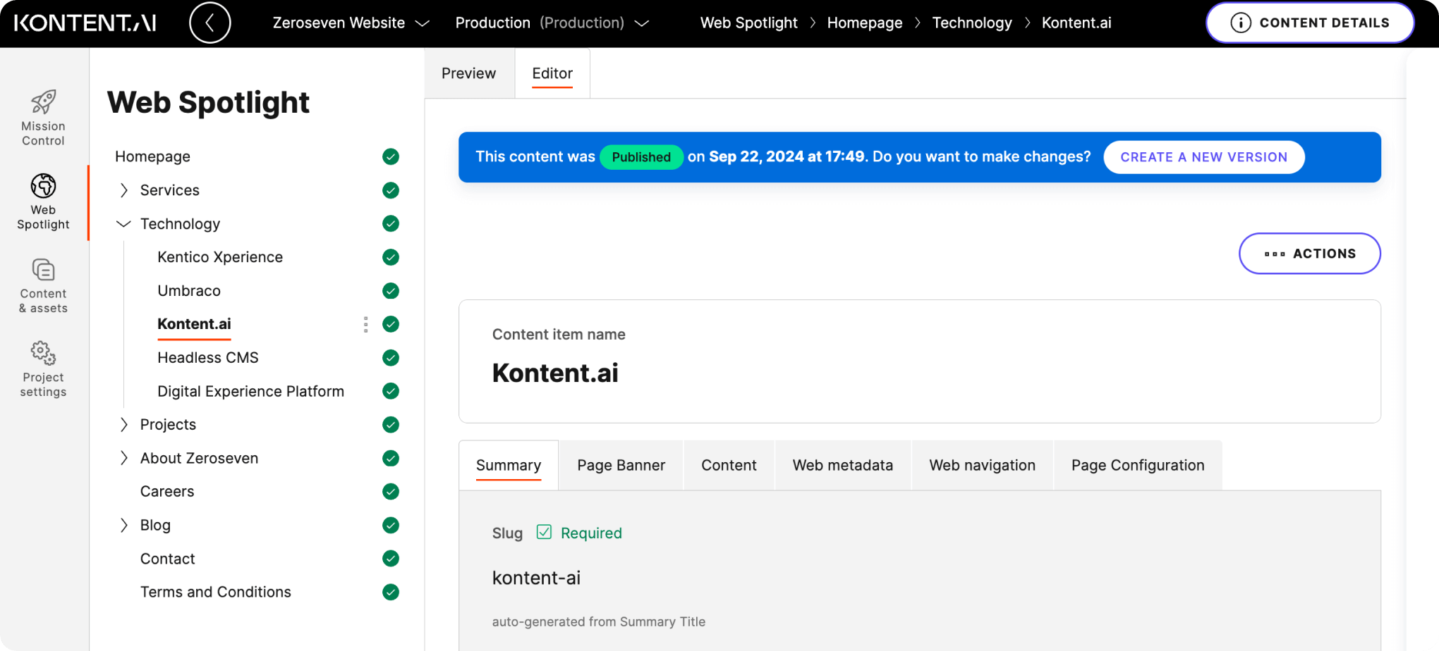The width and height of the screenshot is (1439, 651).
Task: Click the Content Details info button
Action: click(x=1309, y=22)
